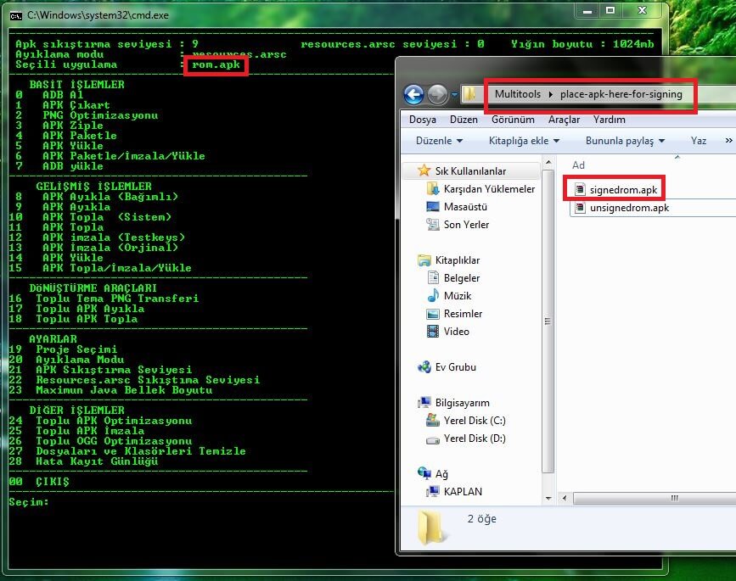
Task: Click the toolbar overflow chevron
Action: tap(728, 141)
